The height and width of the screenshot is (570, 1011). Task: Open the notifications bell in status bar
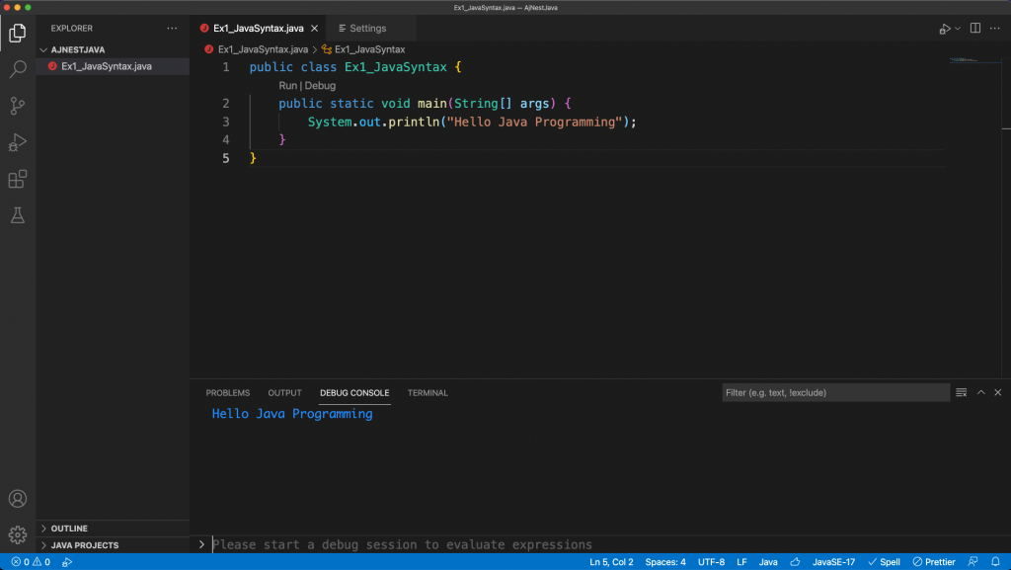994,562
